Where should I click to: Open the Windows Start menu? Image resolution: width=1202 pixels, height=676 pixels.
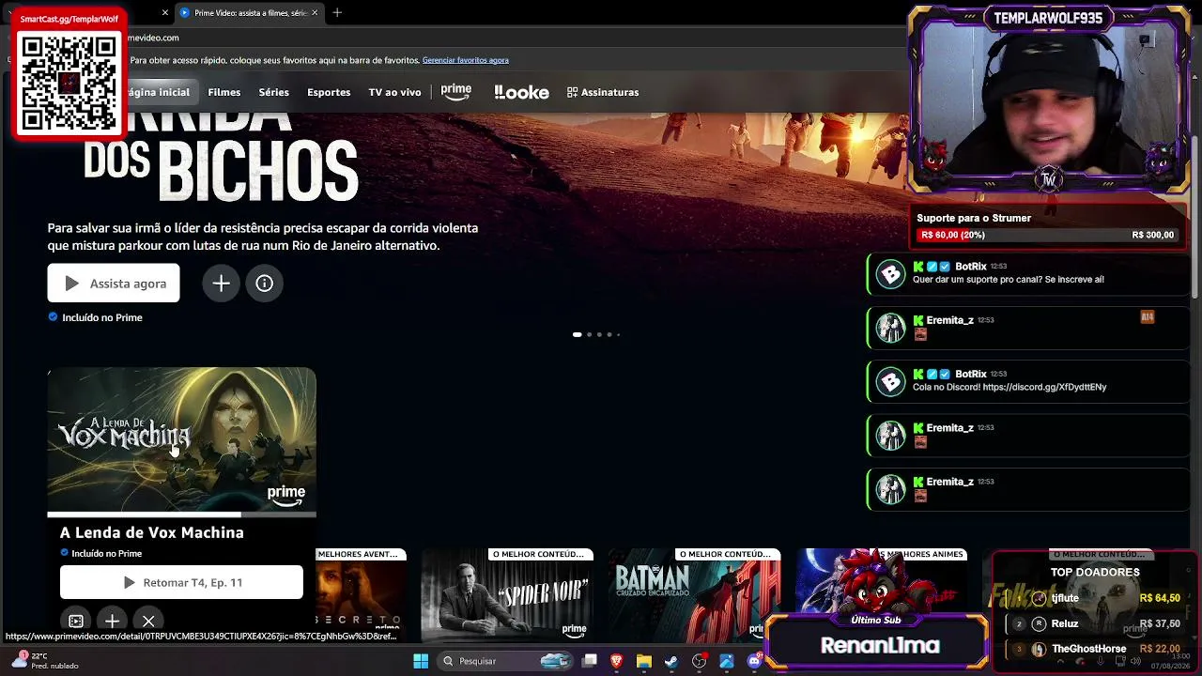tap(421, 661)
